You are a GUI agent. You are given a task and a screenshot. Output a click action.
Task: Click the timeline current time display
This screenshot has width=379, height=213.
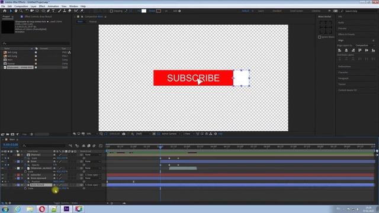pyautogui.click(x=11, y=145)
